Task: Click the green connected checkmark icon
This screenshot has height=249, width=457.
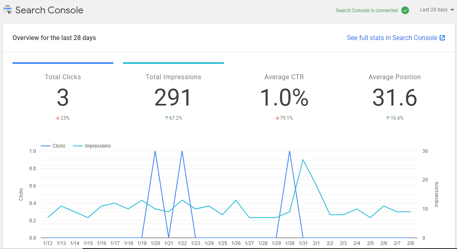Action: click(x=405, y=10)
